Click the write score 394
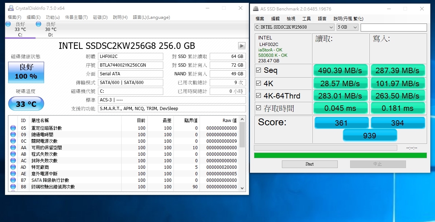435x222 pixels. tap(398, 123)
